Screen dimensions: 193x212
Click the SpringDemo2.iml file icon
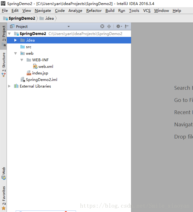(23, 79)
